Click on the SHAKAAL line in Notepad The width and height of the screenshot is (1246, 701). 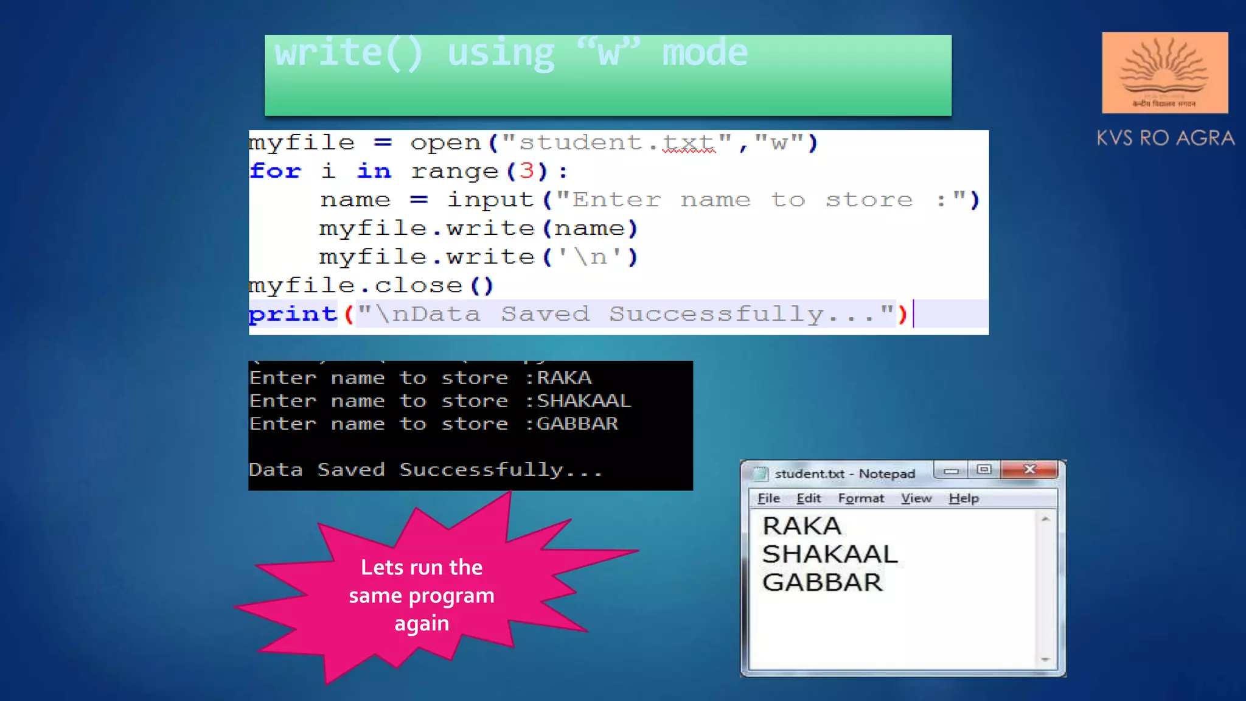pos(829,554)
